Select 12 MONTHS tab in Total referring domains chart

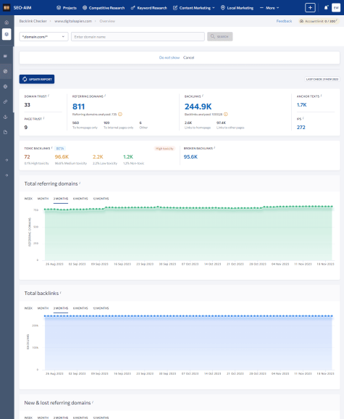pos(101,199)
